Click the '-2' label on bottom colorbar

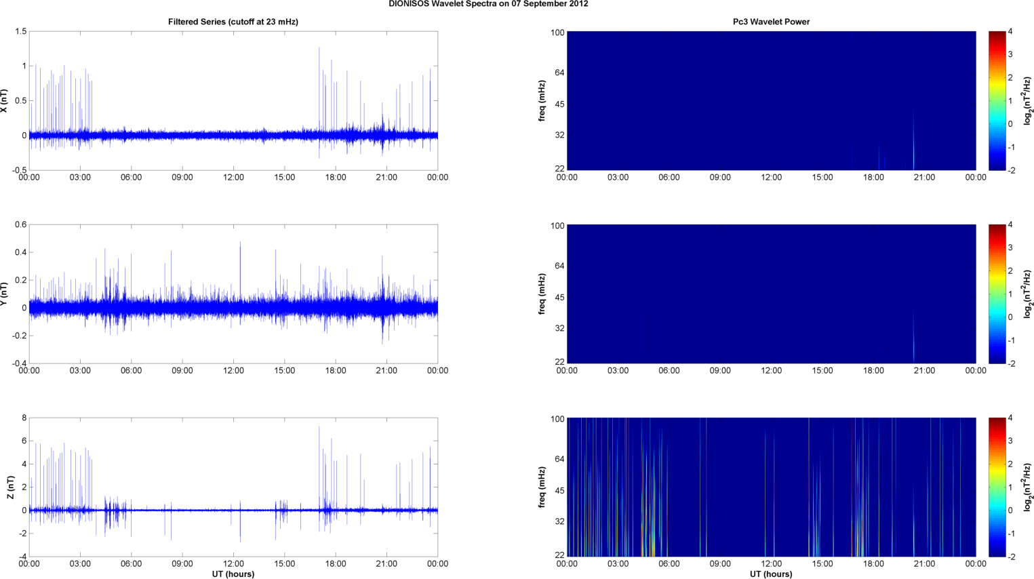click(1011, 557)
